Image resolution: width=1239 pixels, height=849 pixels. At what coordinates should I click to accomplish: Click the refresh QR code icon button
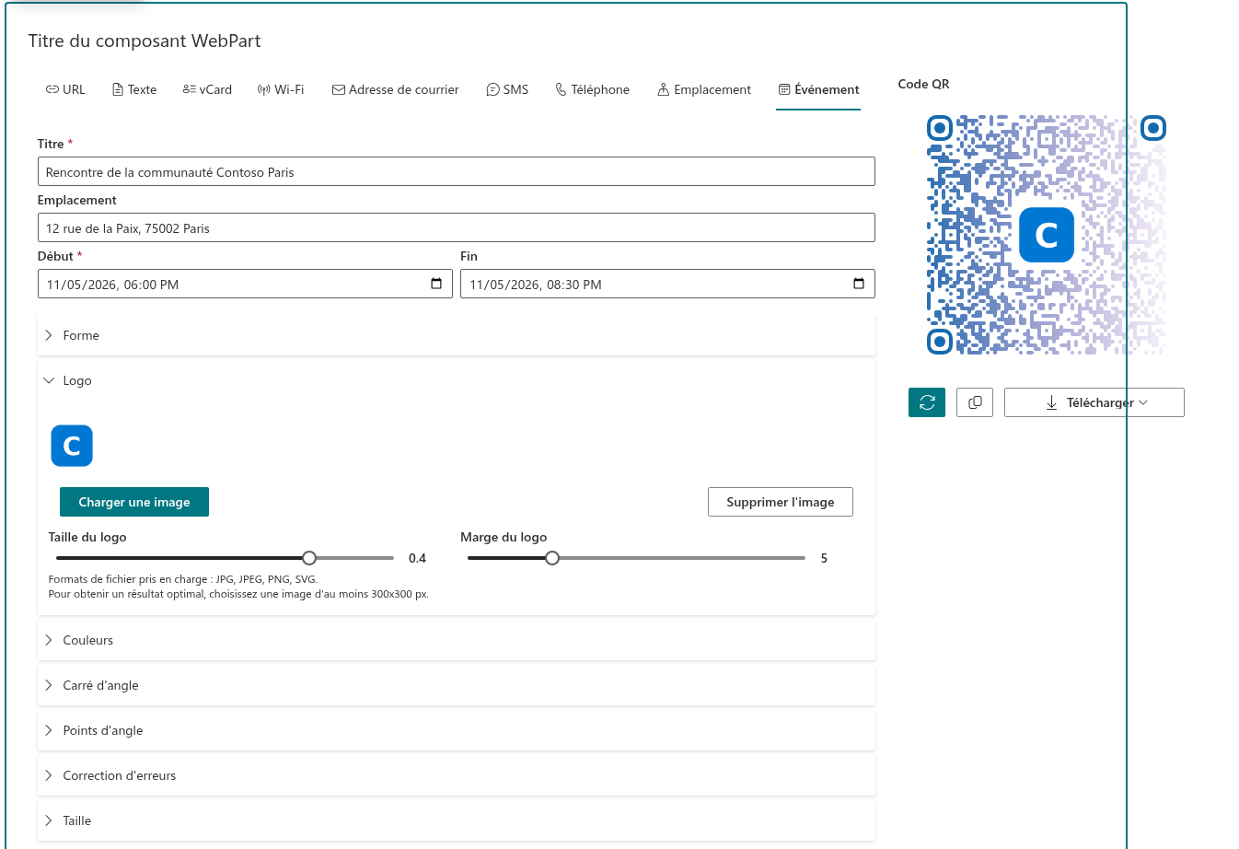[x=926, y=402]
